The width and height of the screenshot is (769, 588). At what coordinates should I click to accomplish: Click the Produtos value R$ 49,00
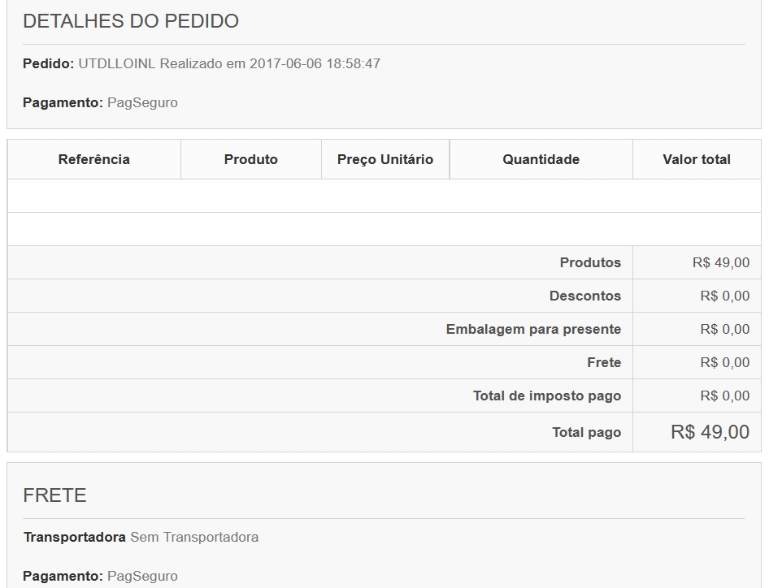[721, 262]
